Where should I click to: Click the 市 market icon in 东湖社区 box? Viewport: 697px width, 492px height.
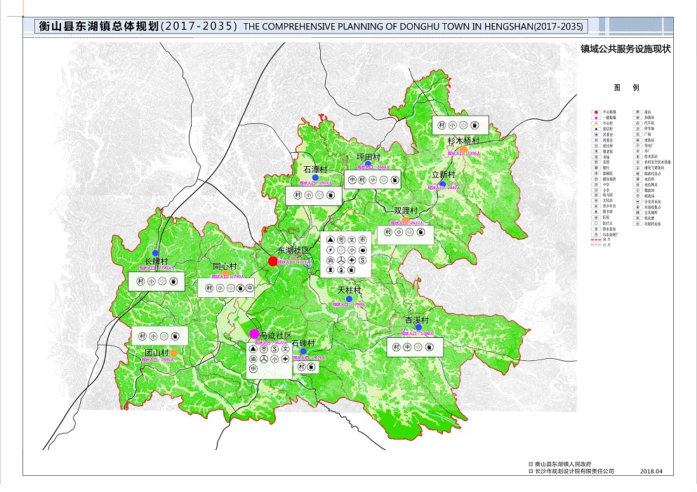point(362,240)
